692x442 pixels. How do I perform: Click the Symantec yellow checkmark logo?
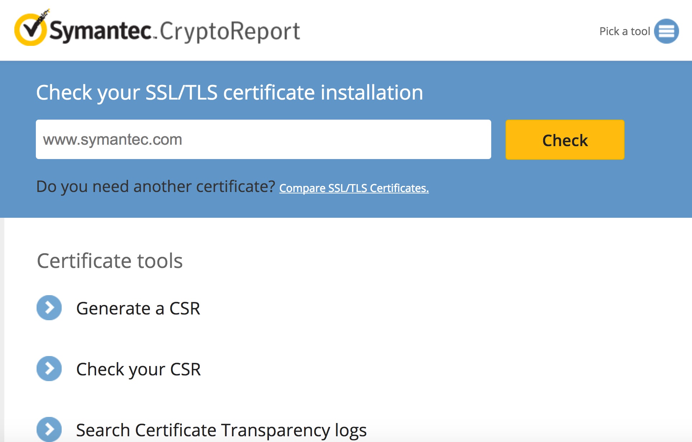[30, 29]
